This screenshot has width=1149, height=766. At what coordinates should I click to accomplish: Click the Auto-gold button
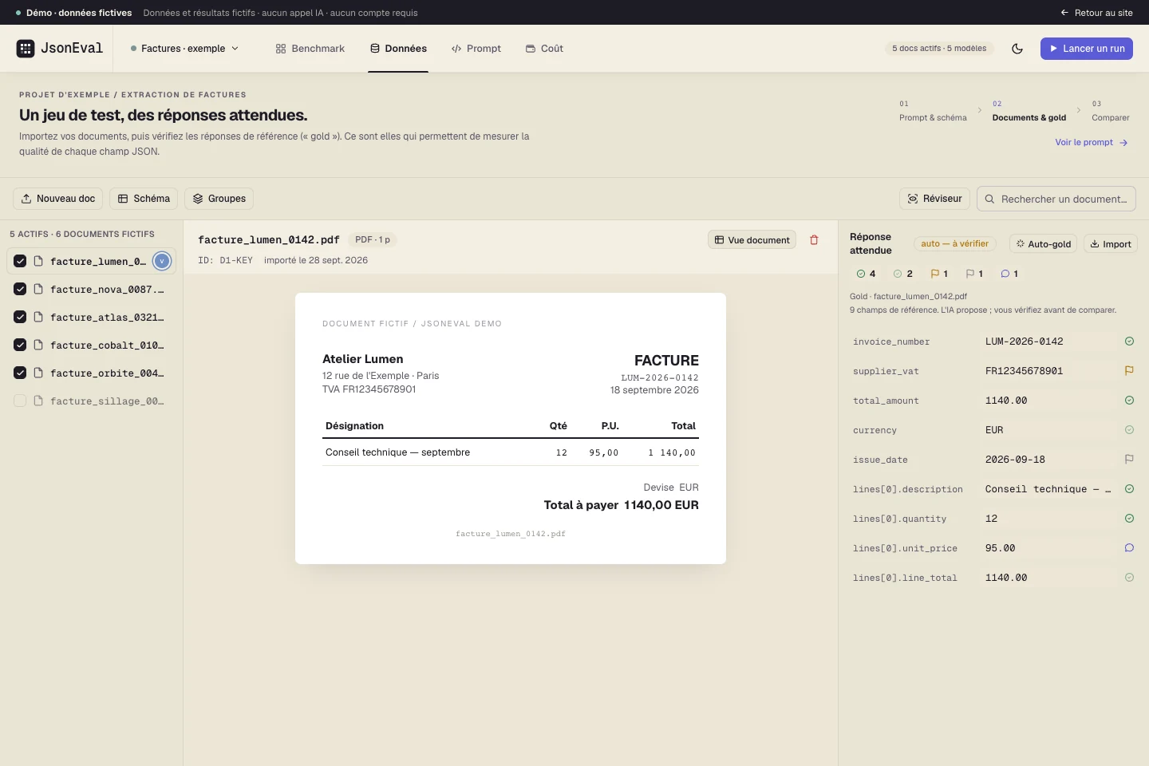tap(1043, 244)
